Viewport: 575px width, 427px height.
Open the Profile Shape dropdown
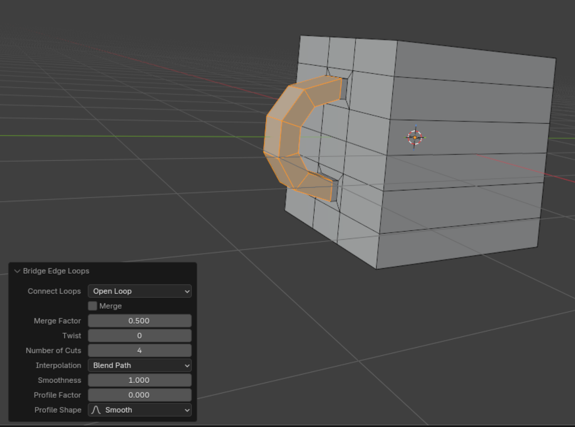[140, 410]
